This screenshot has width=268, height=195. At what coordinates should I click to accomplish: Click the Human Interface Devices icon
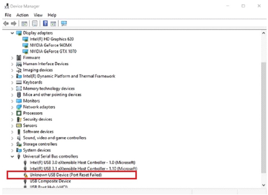pos(19,64)
